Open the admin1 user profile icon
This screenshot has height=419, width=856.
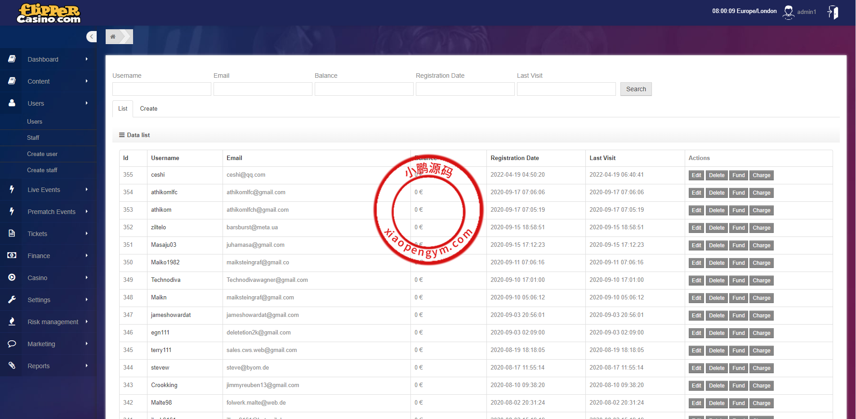pyautogui.click(x=789, y=12)
